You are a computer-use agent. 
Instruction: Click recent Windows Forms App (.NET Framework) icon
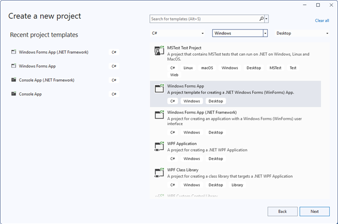(x=14, y=52)
